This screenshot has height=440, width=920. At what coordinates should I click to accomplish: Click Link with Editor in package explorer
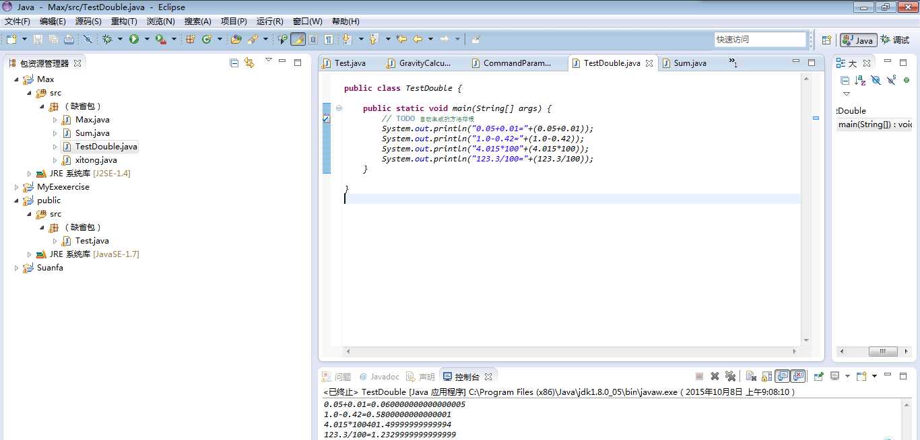pos(249,63)
